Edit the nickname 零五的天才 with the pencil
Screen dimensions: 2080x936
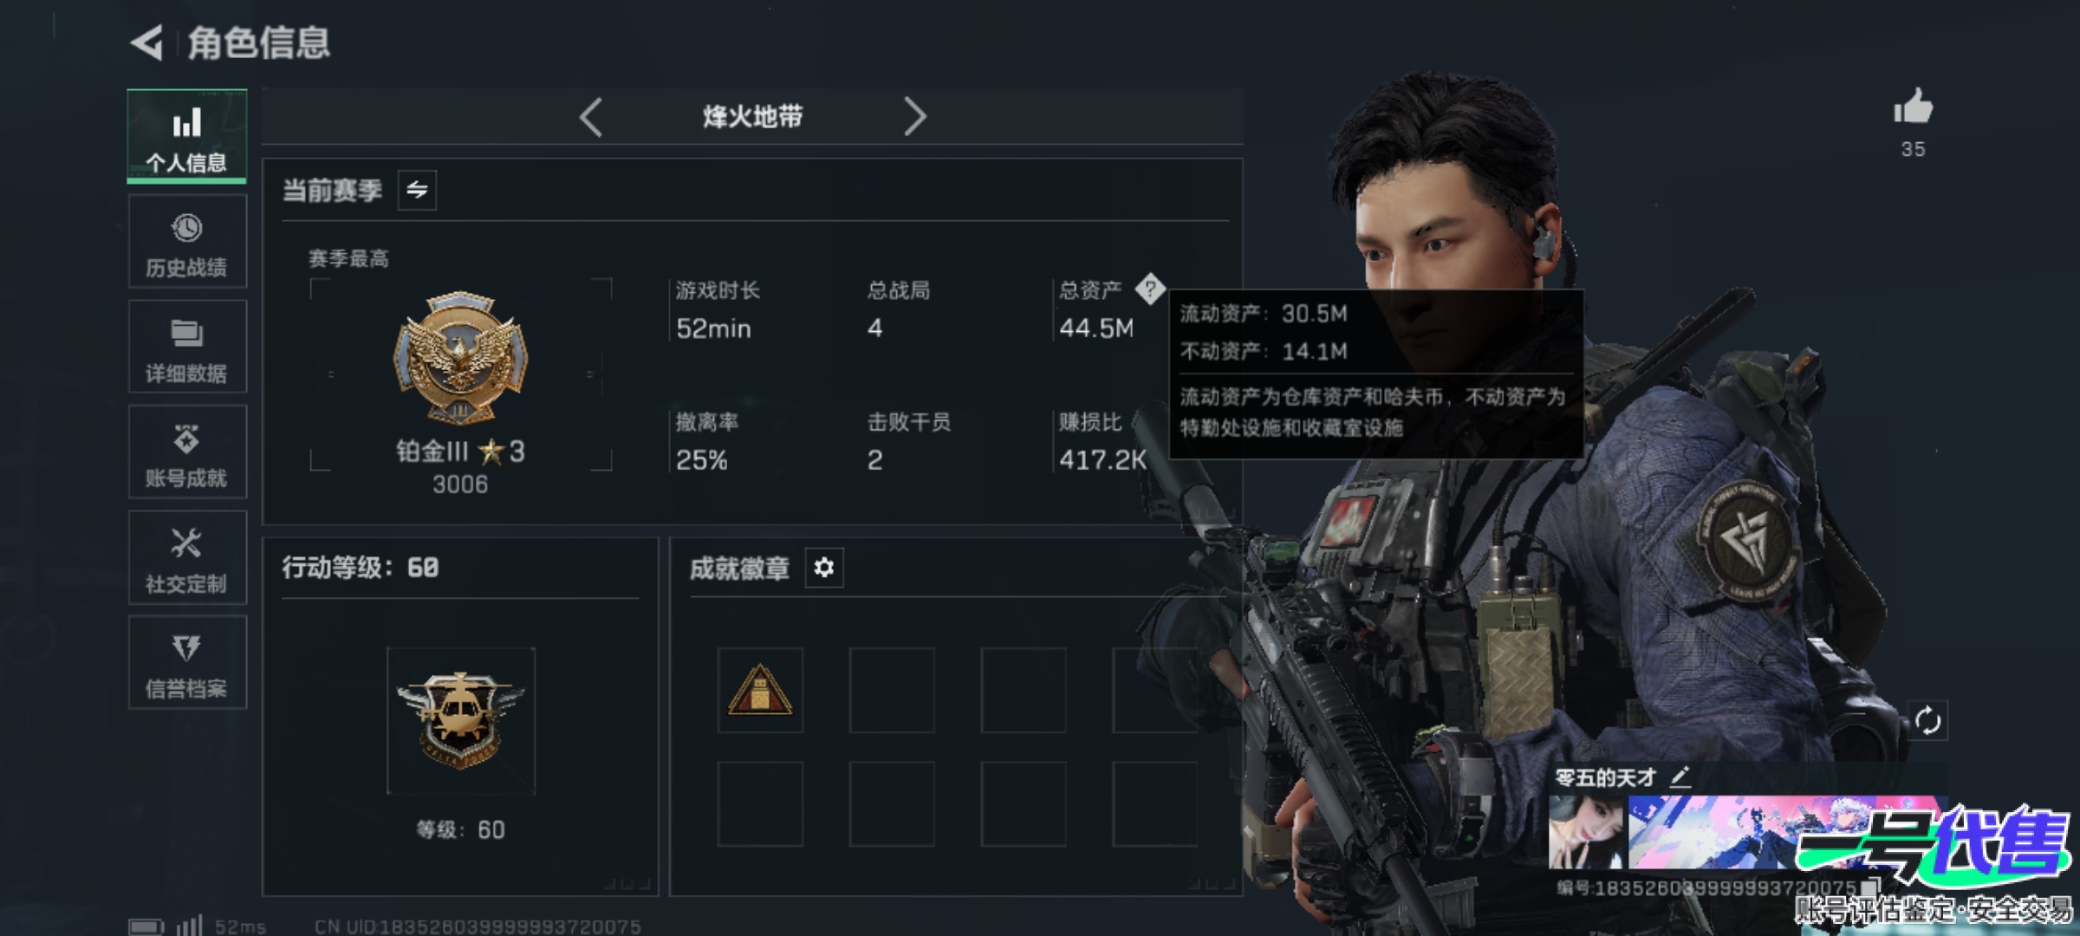1680,777
